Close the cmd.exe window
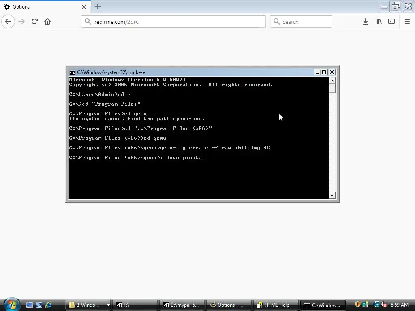The width and height of the screenshot is (415, 311). (x=332, y=72)
